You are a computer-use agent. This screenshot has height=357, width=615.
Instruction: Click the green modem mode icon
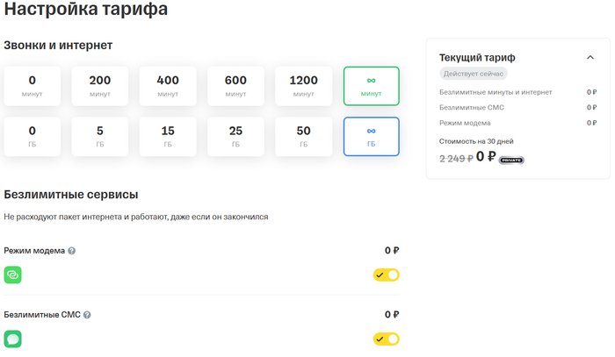click(13, 275)
